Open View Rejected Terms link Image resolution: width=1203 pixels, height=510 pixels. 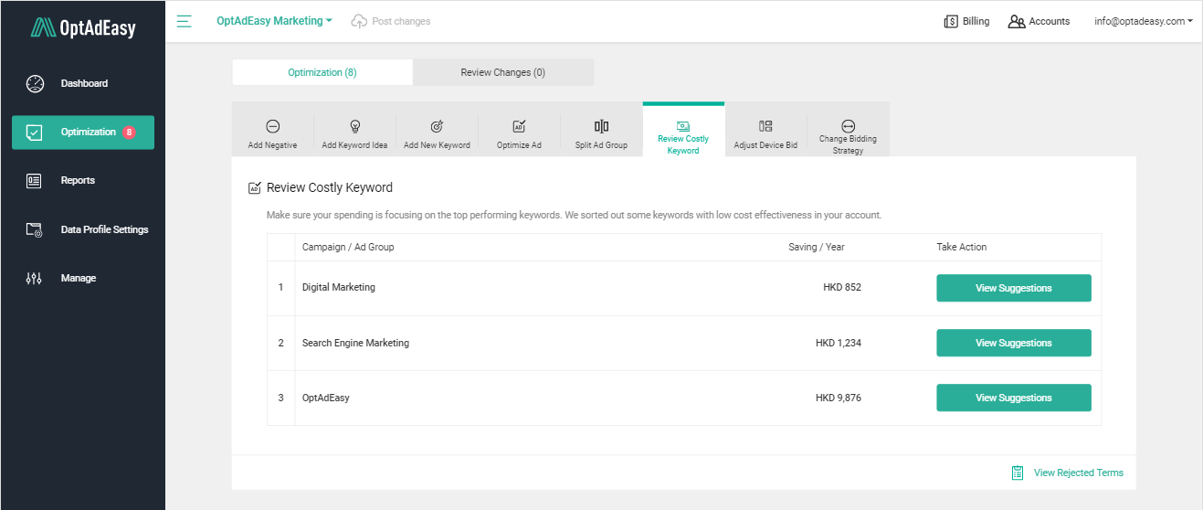pyautogui.click(x=1078, y=473)
